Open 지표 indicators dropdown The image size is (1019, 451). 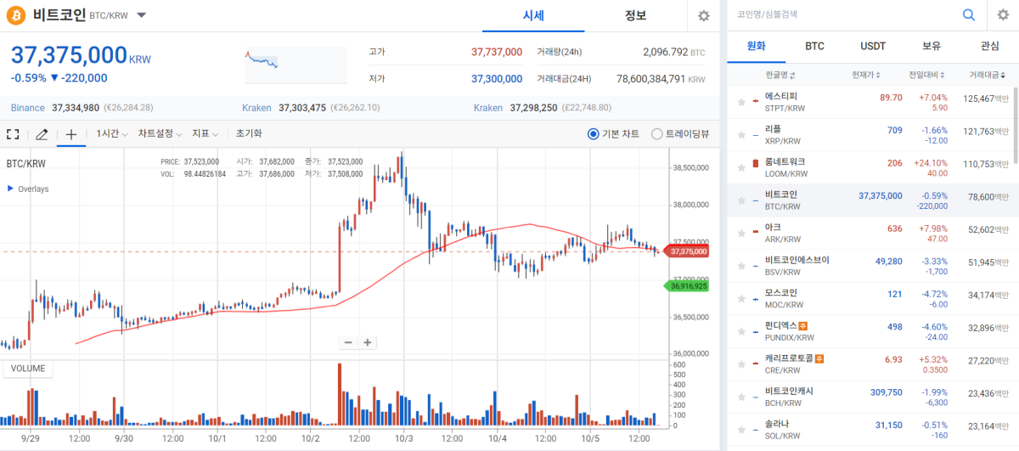click(205, 133)
